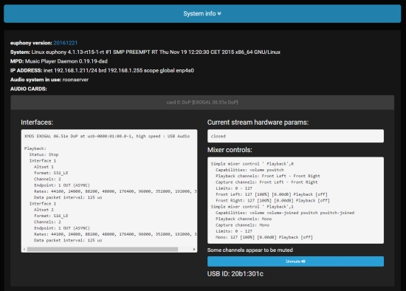The height and width of the screenshot is (291, 406).
Task: Click the horizontal scrollbar in Interfaces box
Action: pos(103,250)
